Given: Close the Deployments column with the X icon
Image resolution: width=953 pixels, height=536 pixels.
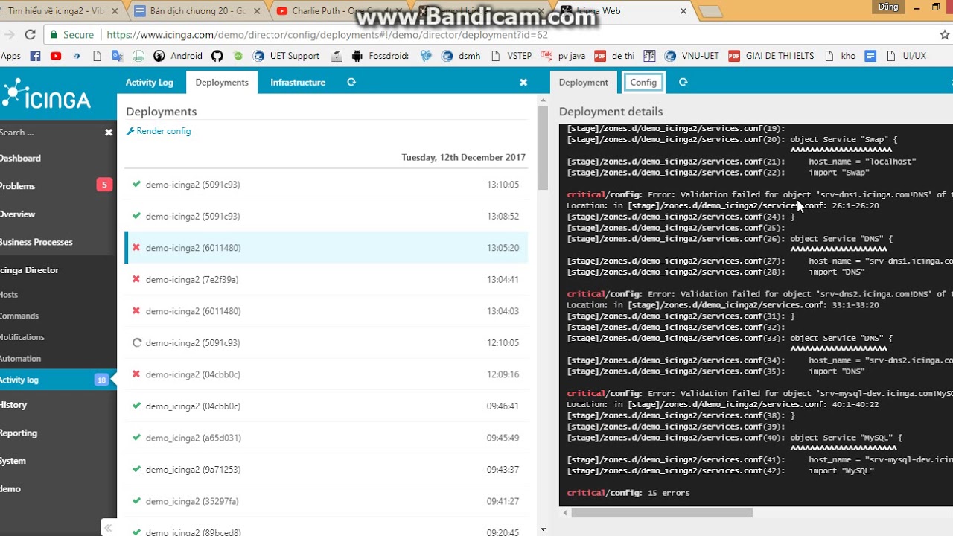Looking at the screenshot, I should pos(523,83).
